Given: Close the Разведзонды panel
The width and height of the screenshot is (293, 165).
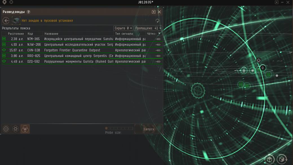Looking at the screenshot, I should point(159,12).
